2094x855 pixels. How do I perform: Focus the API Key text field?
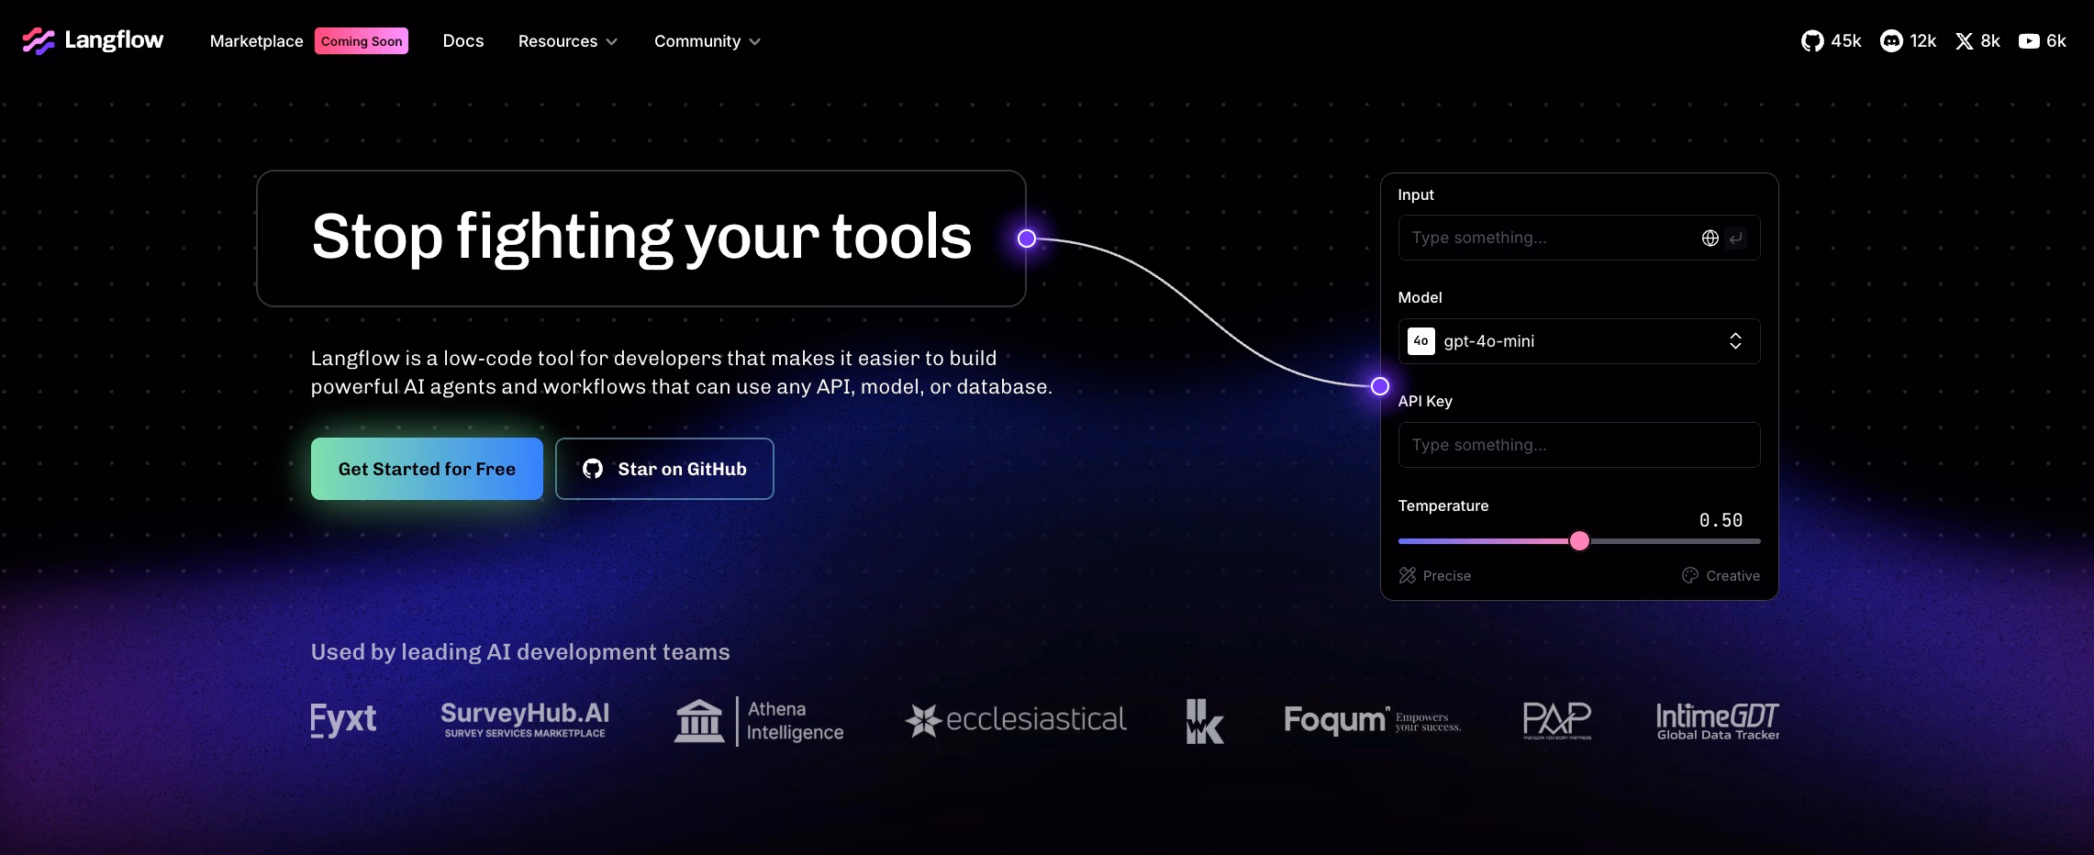click(1578, 445)
